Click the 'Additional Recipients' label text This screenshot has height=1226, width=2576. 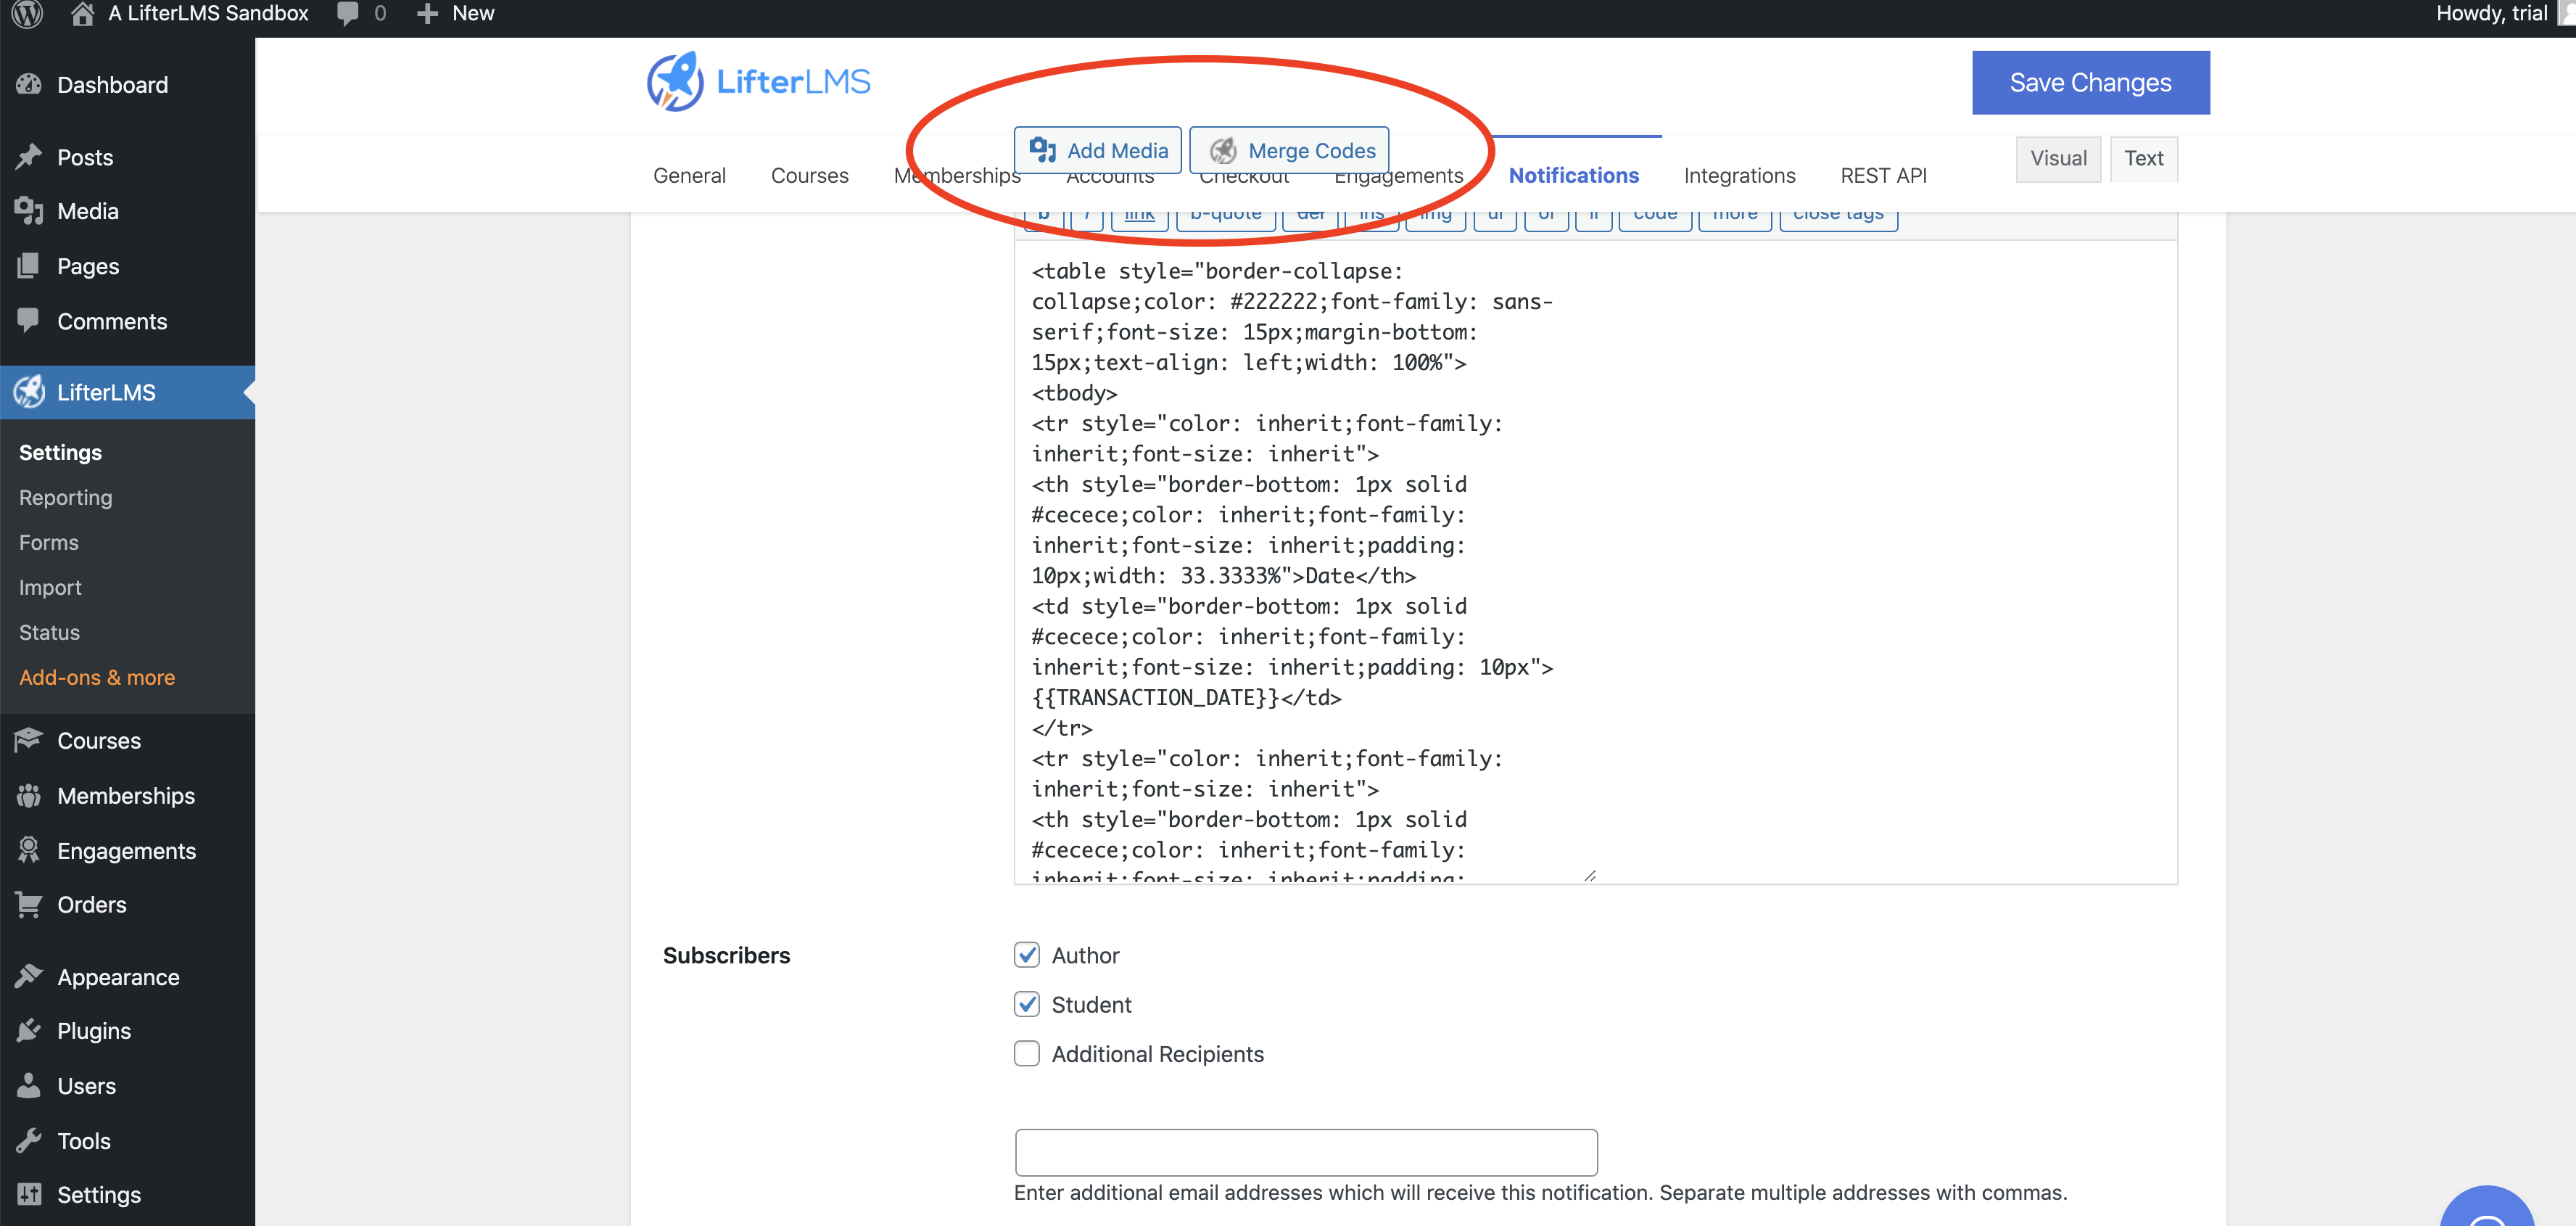point(1158,1054)
